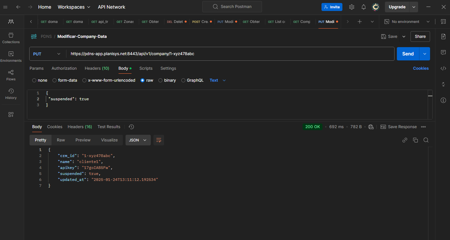
Task: Open the team workspace people icon
Action: pyautogui.click(x=11, y=22)
